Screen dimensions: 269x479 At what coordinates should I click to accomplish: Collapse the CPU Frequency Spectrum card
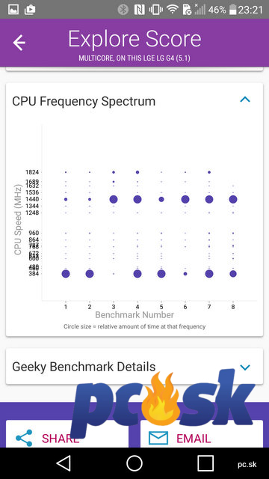[x=245, y=100]
